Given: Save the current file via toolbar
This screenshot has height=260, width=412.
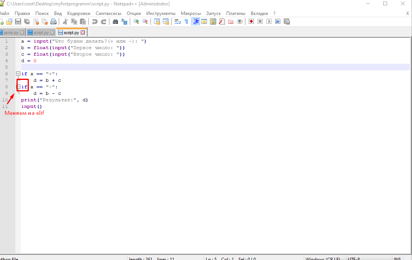Looking at the screenshot, I should (x=18, y=22).
